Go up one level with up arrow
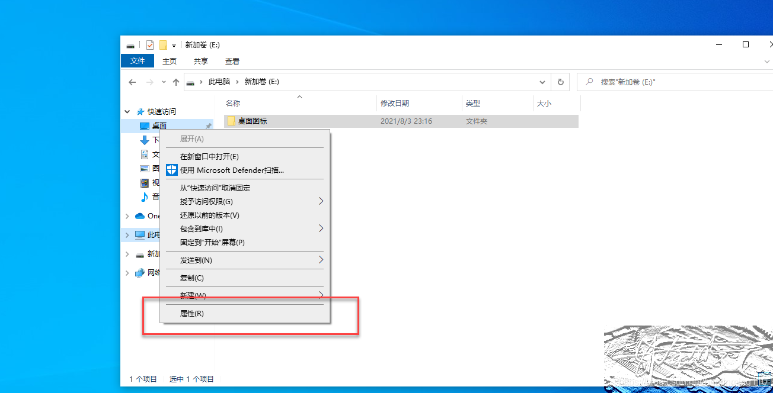 coord(176,82)
